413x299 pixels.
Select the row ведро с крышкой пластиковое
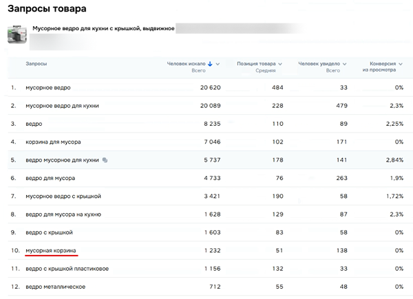[x=67, y=267]
